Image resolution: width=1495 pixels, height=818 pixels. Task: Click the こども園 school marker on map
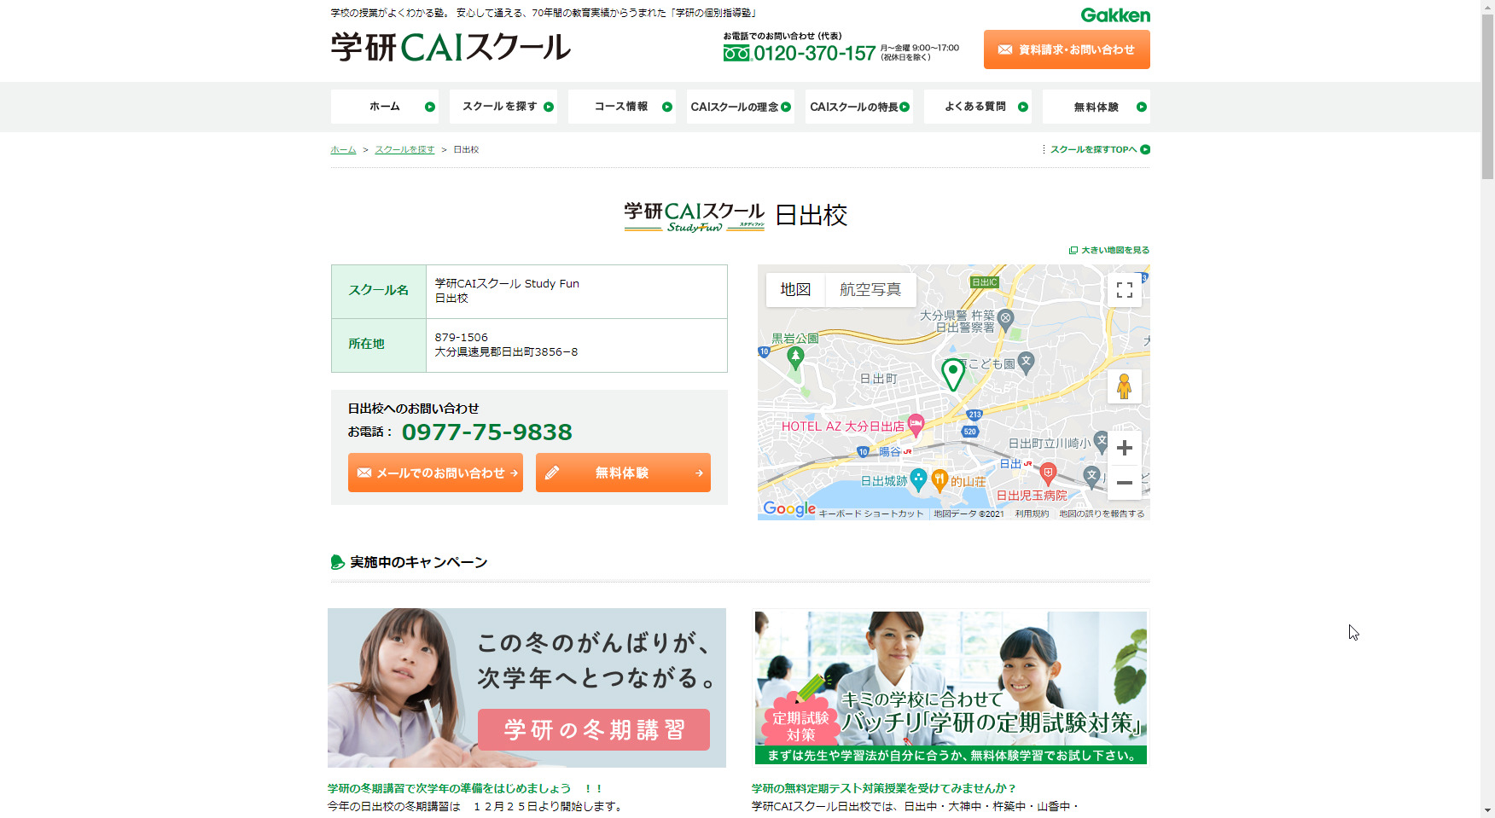point(1026,362)
